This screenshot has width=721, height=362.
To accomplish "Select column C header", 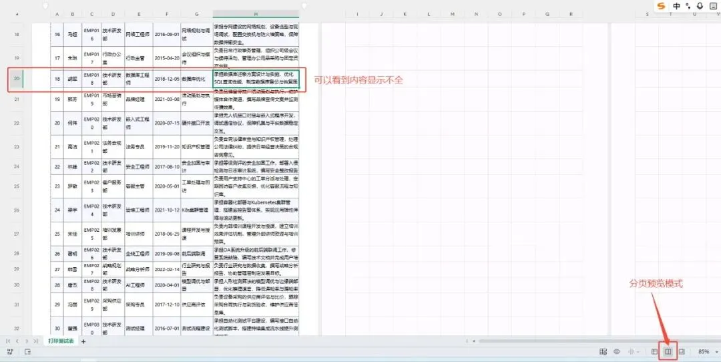I will point(91,14).
